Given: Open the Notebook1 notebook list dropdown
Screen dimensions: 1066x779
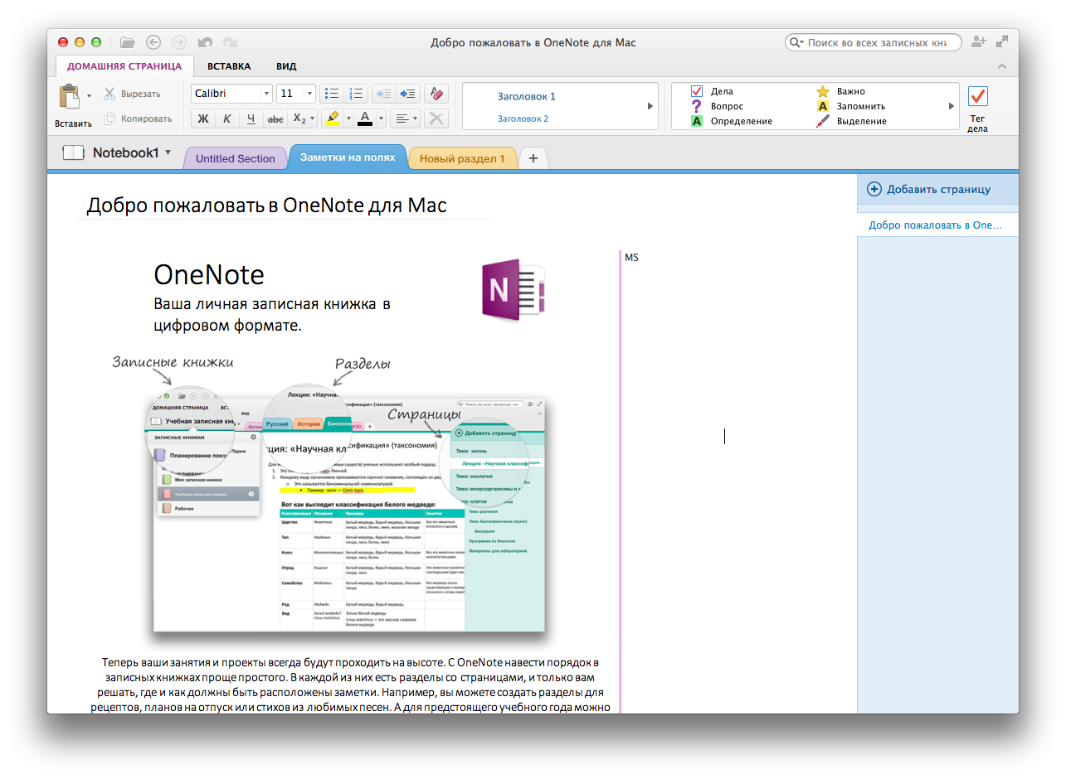Looking at the screenshot, I should 168,152.
